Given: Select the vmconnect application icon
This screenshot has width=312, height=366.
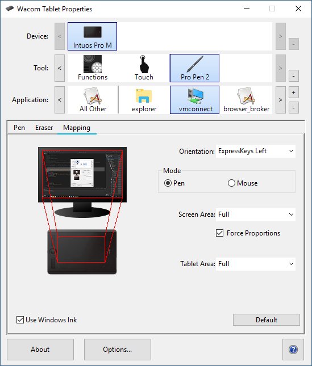Looking at the screenshot, I should point(194,100).
